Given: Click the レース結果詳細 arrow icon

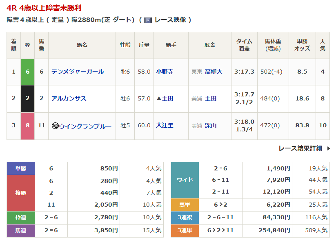Looking at the screenshot, I should [x=329, y=148].
